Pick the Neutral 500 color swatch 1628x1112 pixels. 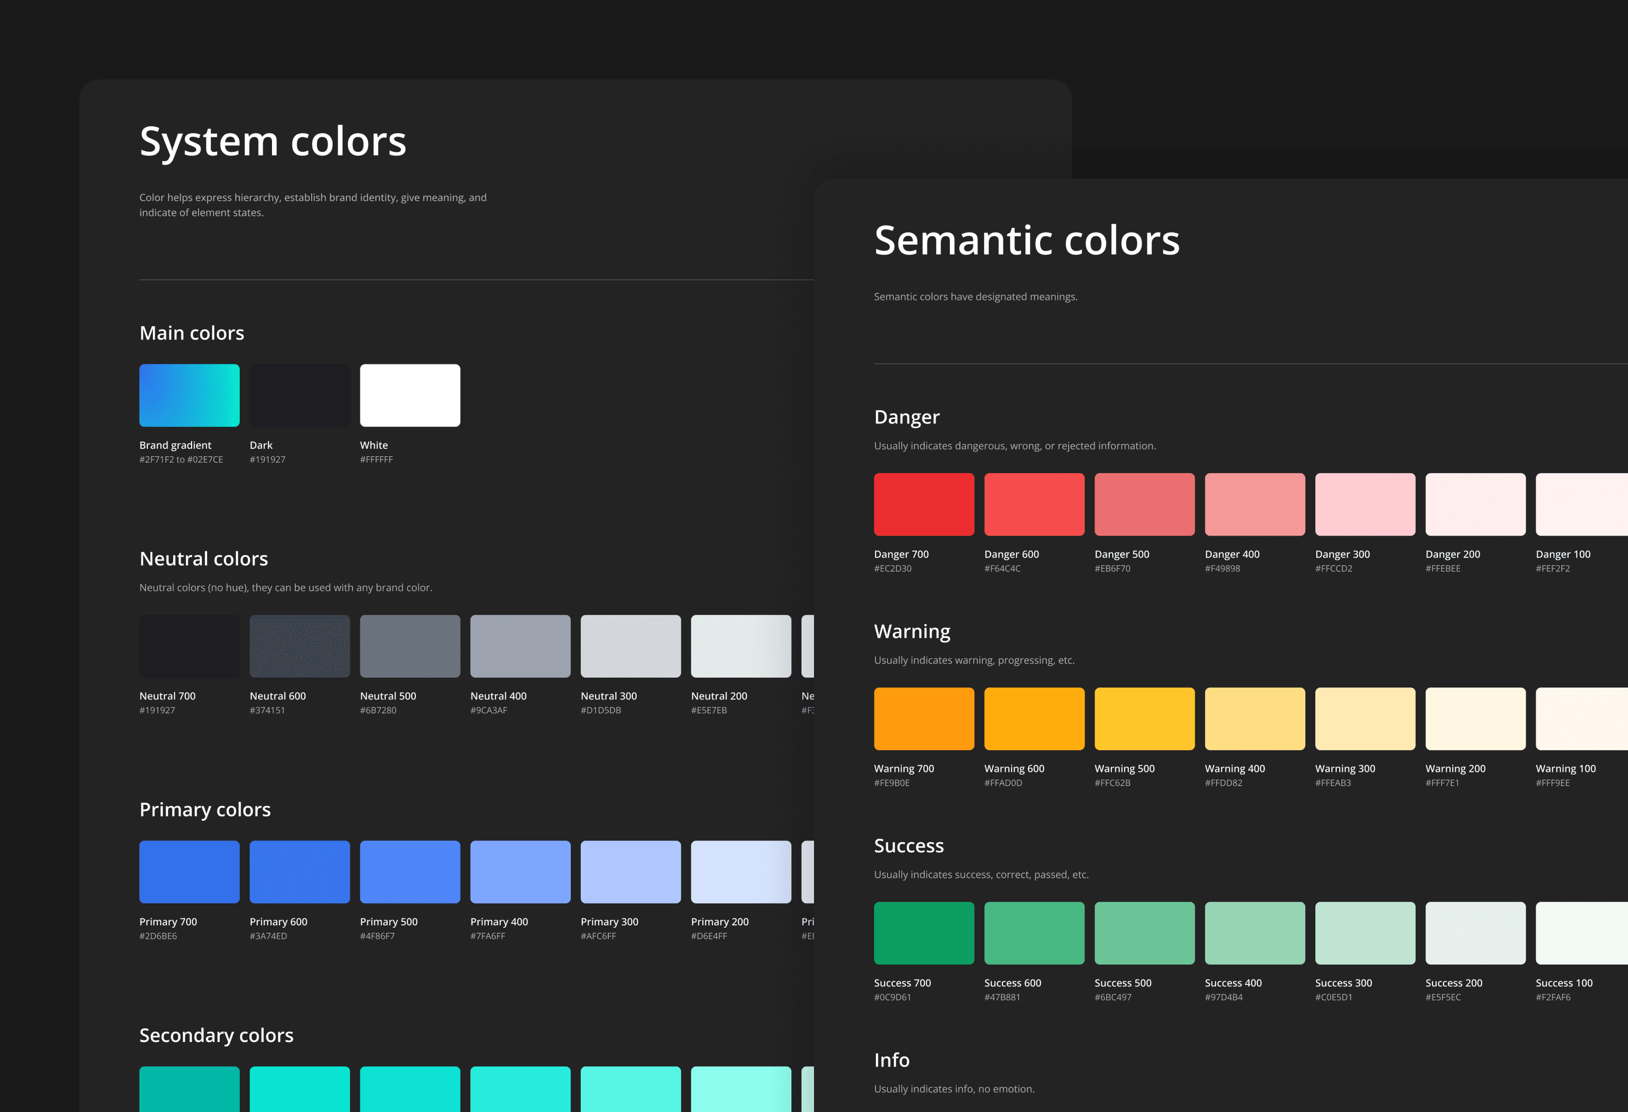tap(410, 646)
